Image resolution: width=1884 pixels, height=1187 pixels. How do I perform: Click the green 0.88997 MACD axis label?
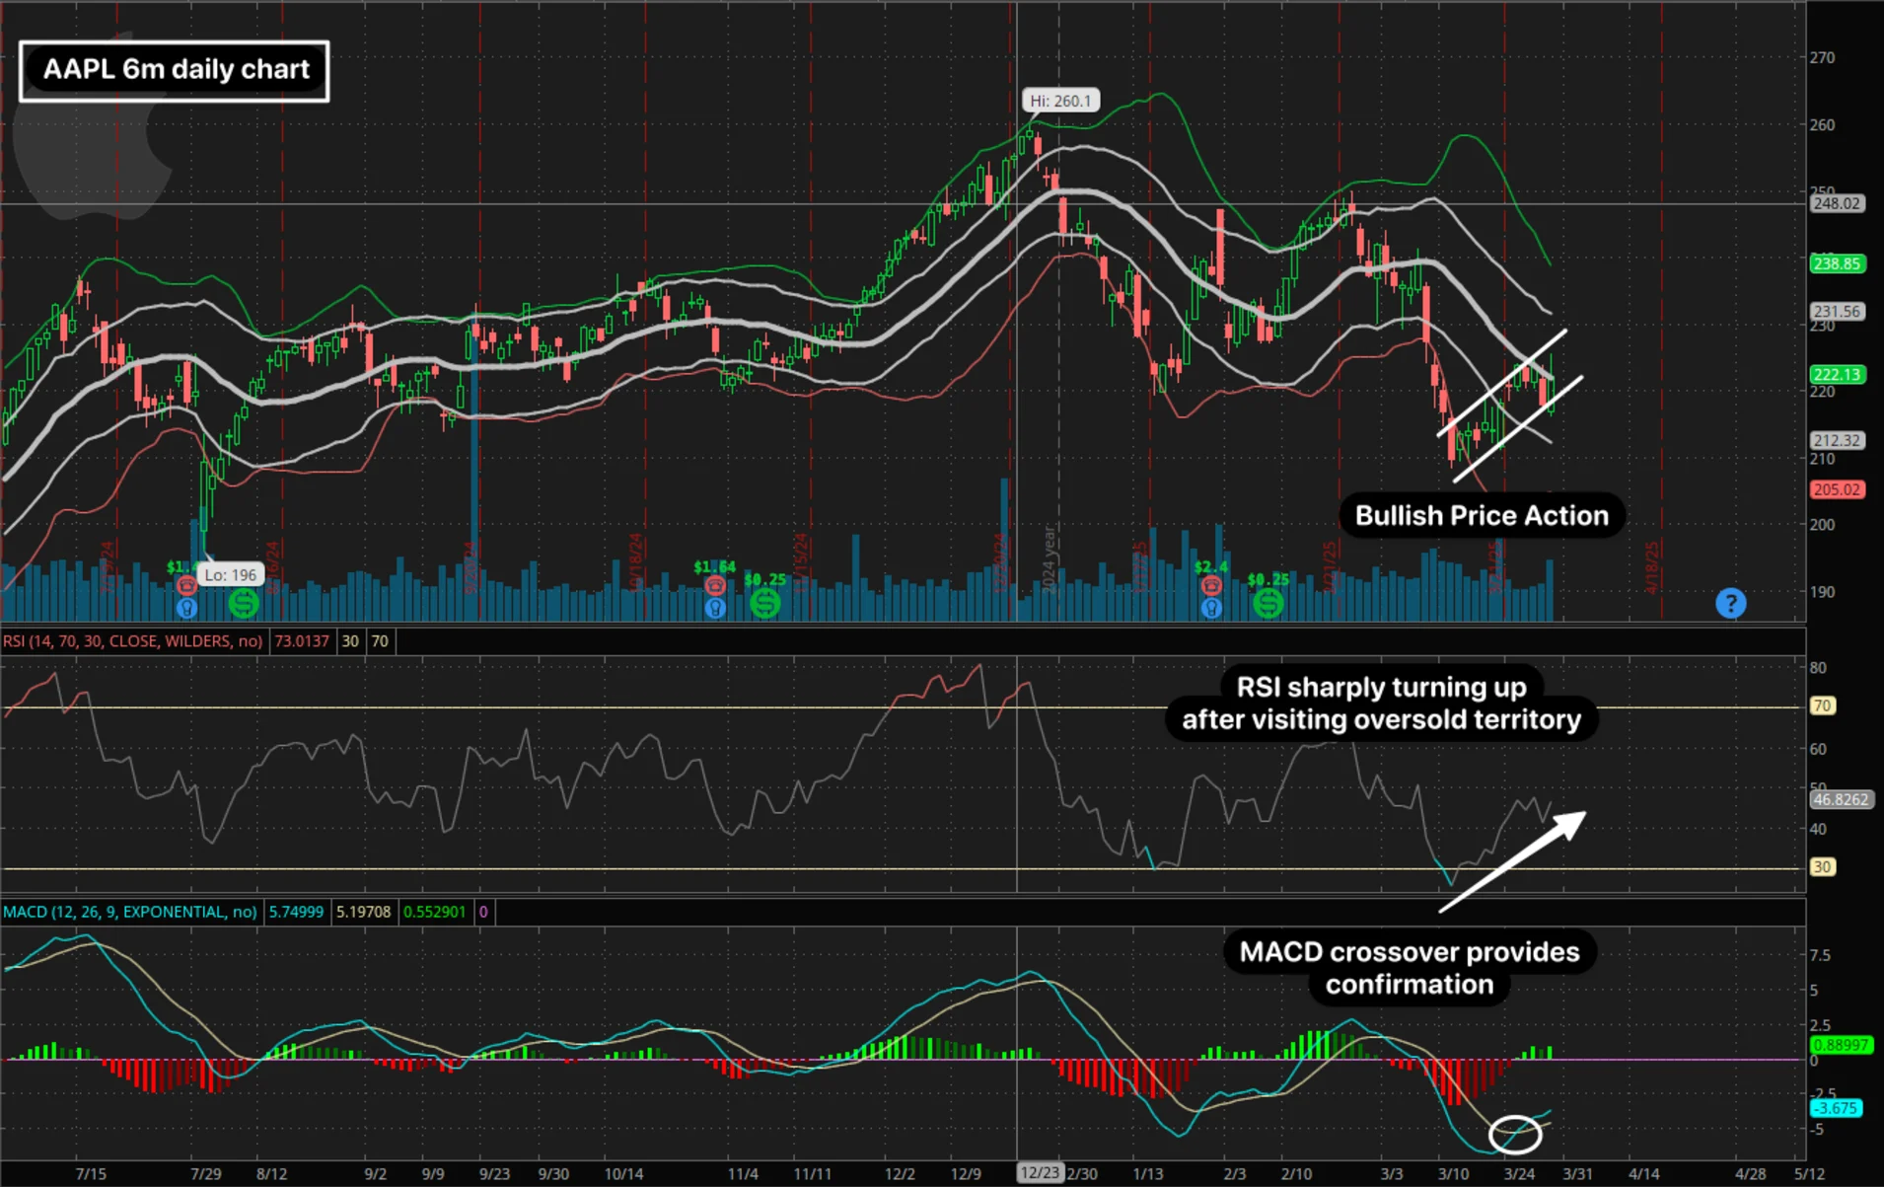coord(1841,1044)
